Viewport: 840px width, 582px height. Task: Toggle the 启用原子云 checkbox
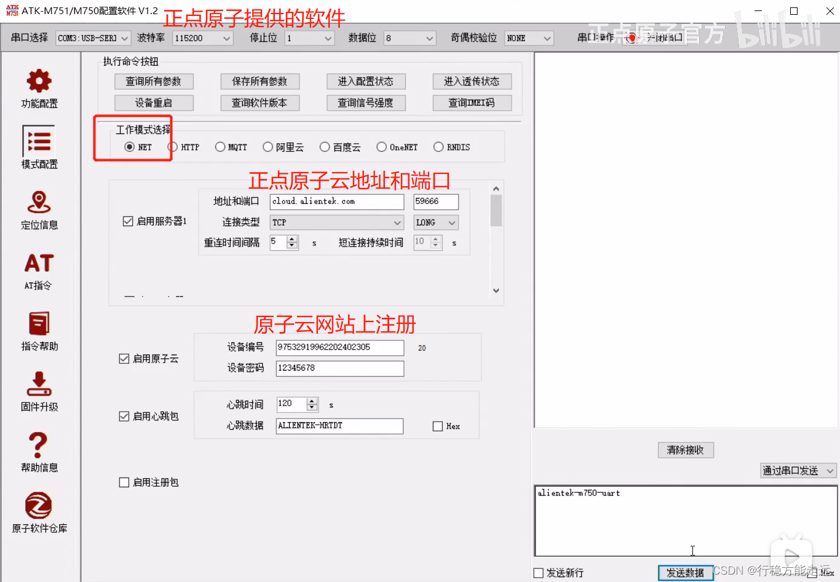coord(124,359)
